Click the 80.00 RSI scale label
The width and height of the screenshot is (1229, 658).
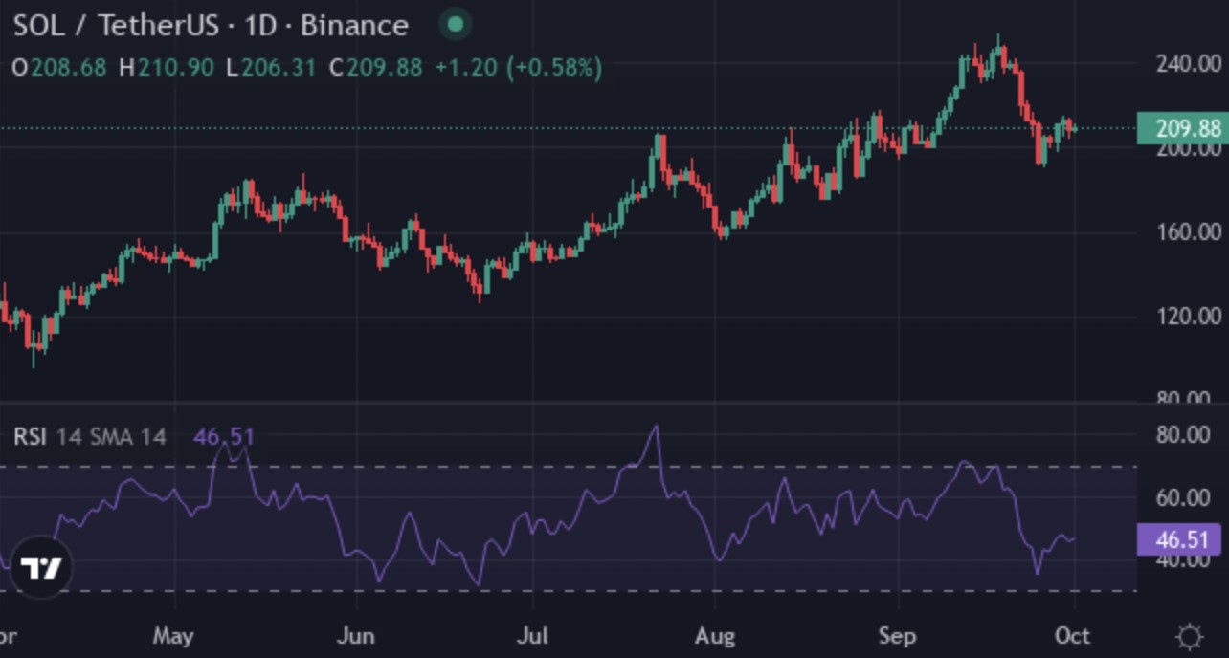pyautogui.click(x=1182, y=434)
